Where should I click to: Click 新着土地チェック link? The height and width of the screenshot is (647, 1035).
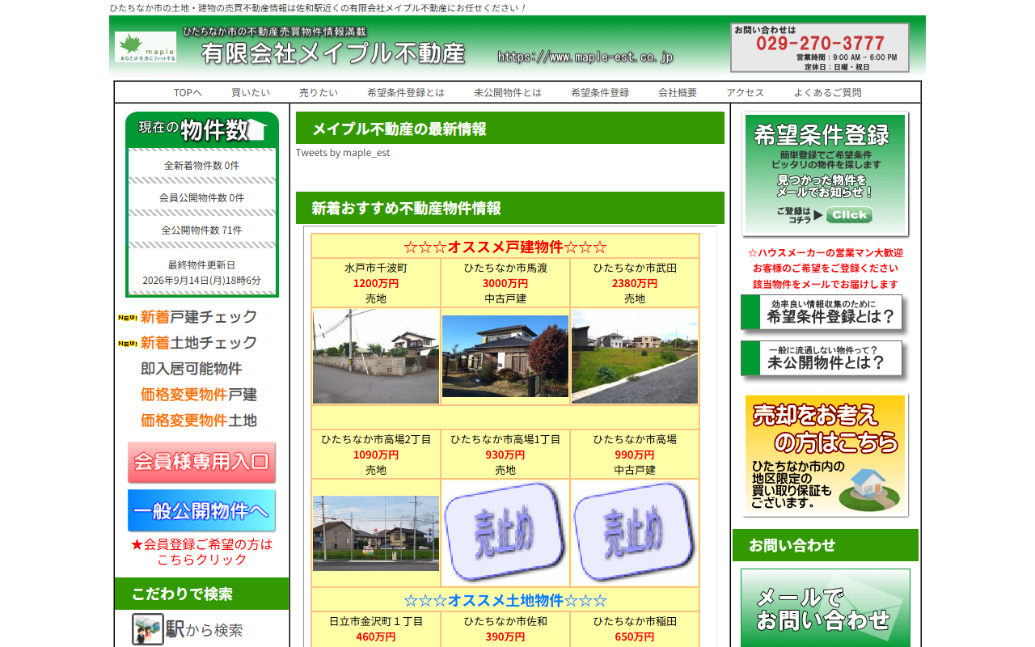[199, 343]
